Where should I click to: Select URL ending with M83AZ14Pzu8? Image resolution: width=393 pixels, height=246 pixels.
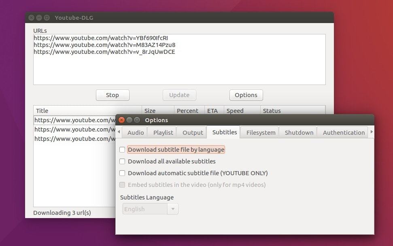pyautogui.click(x=104, y=45)
